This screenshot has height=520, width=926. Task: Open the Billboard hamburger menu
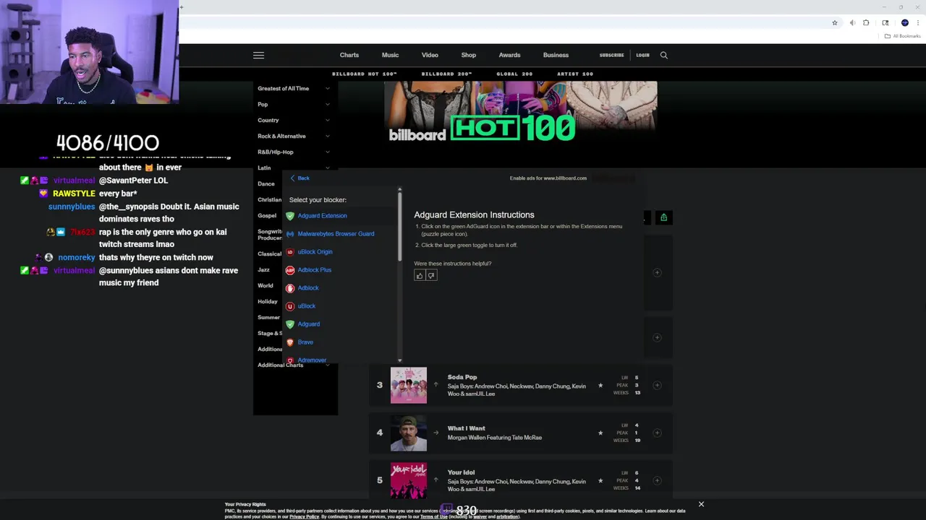pos(258,55)
